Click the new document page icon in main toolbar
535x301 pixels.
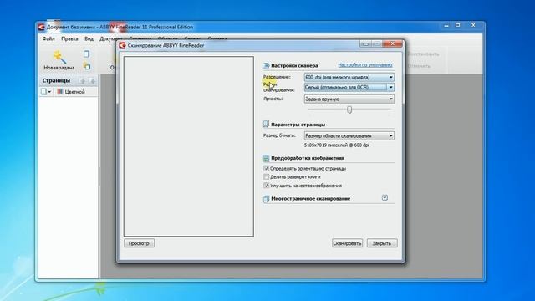[87, 54]
